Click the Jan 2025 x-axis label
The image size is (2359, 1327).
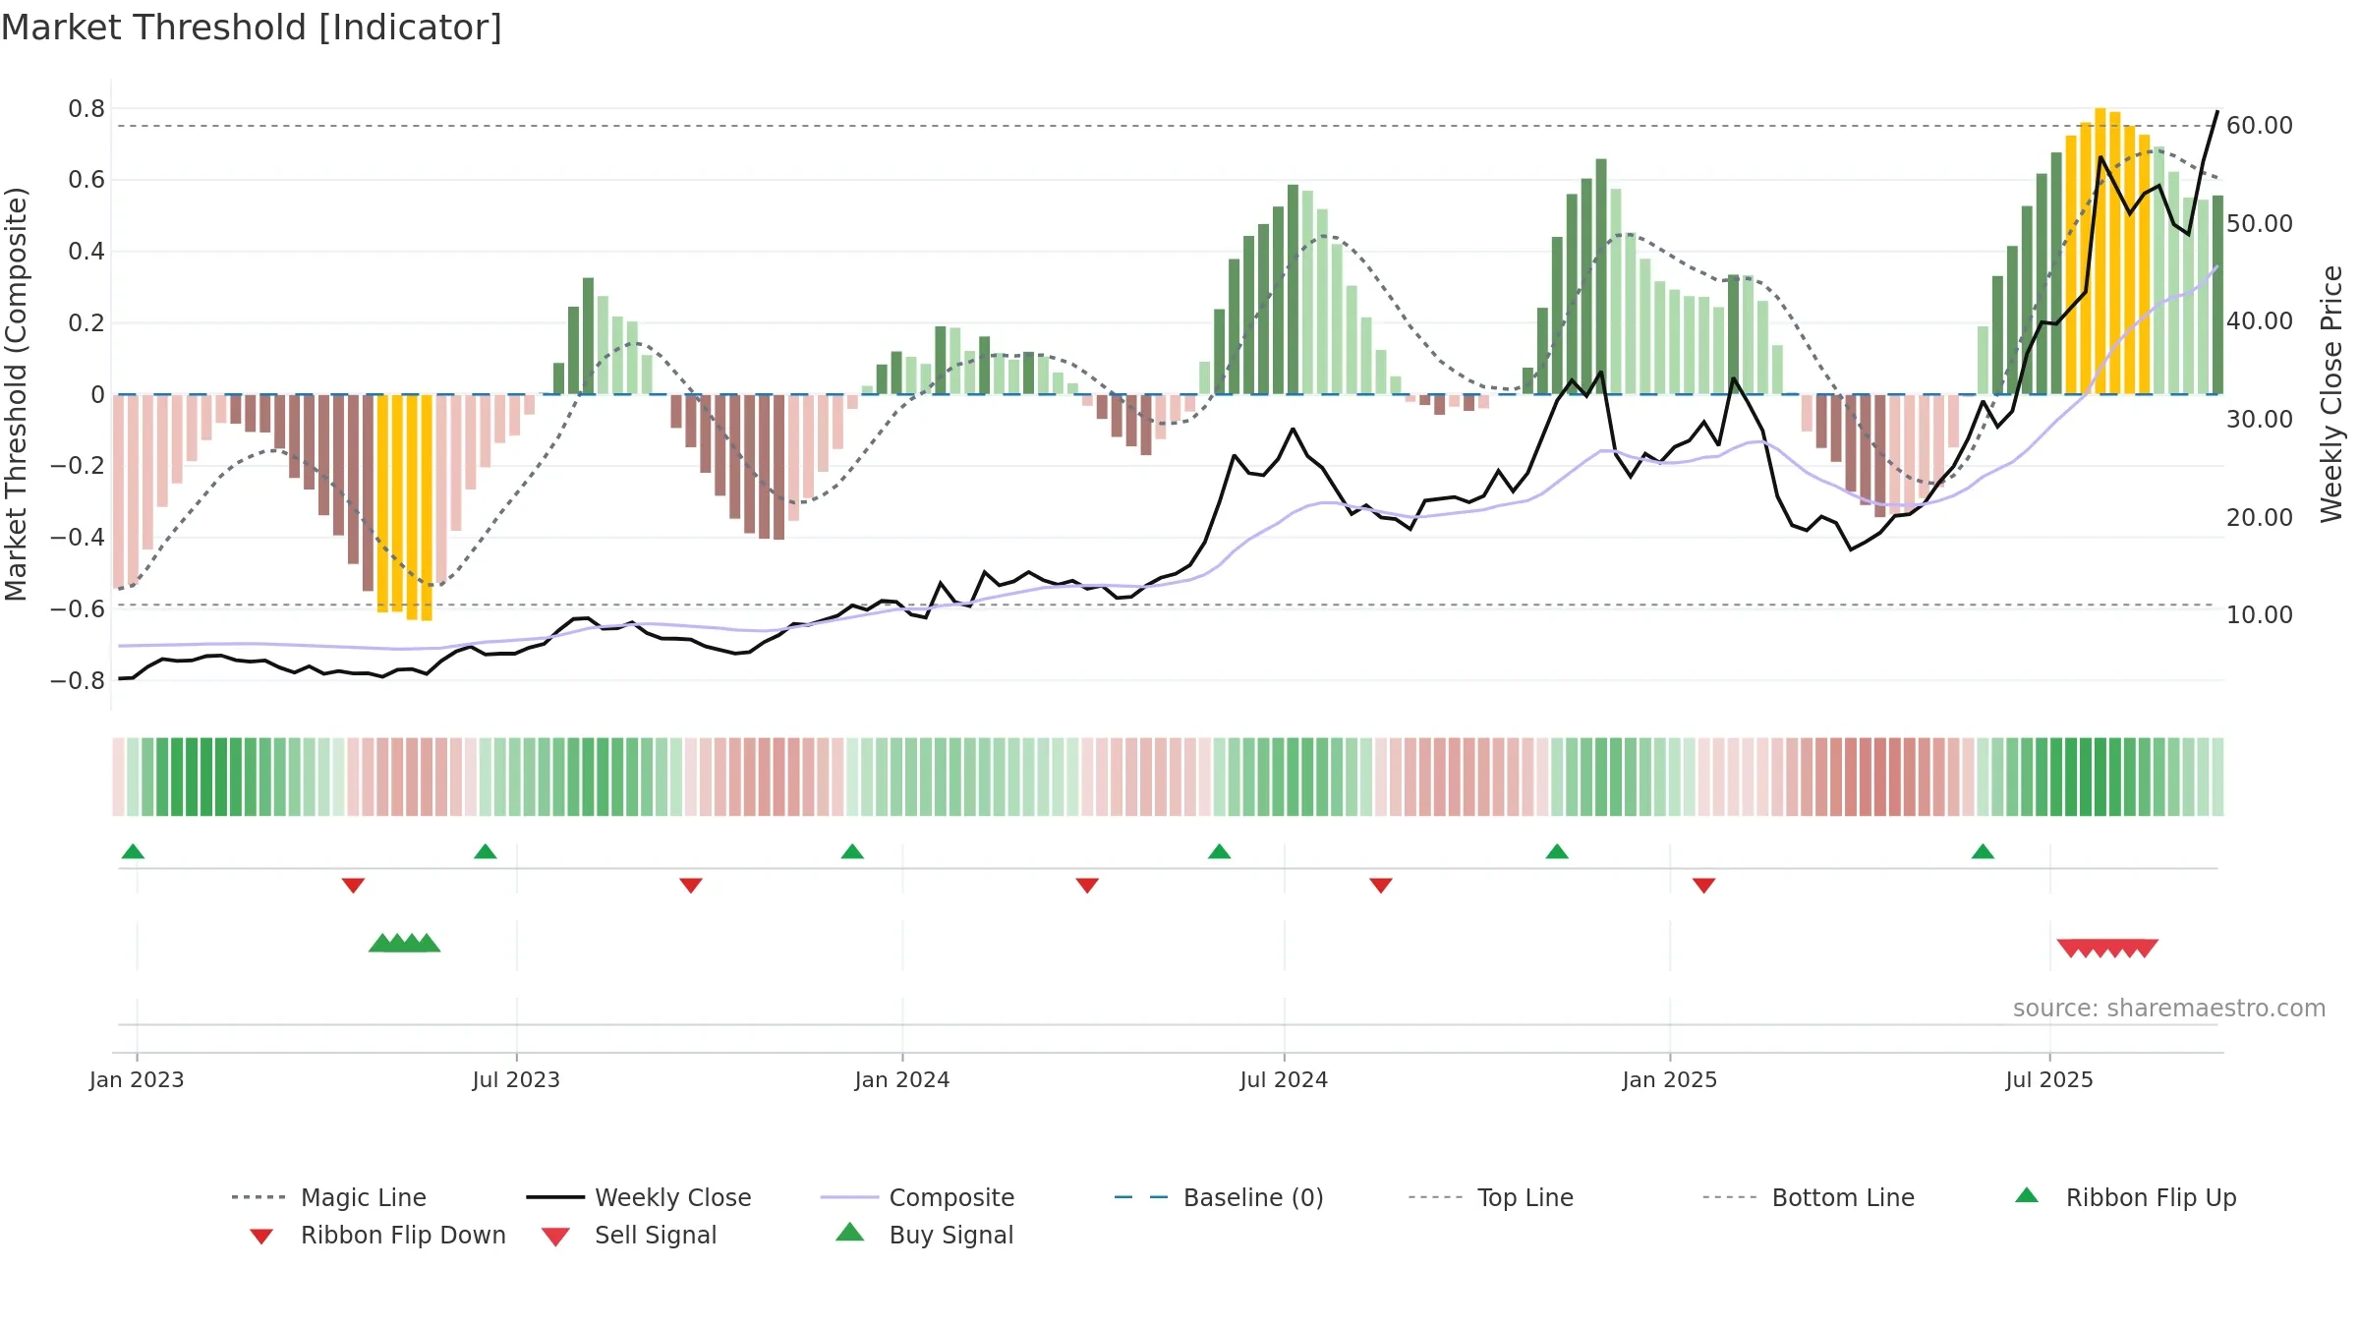click(1670, 1080)
